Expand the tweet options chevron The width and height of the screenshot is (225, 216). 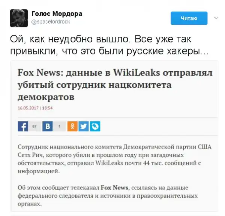point(216,18)
